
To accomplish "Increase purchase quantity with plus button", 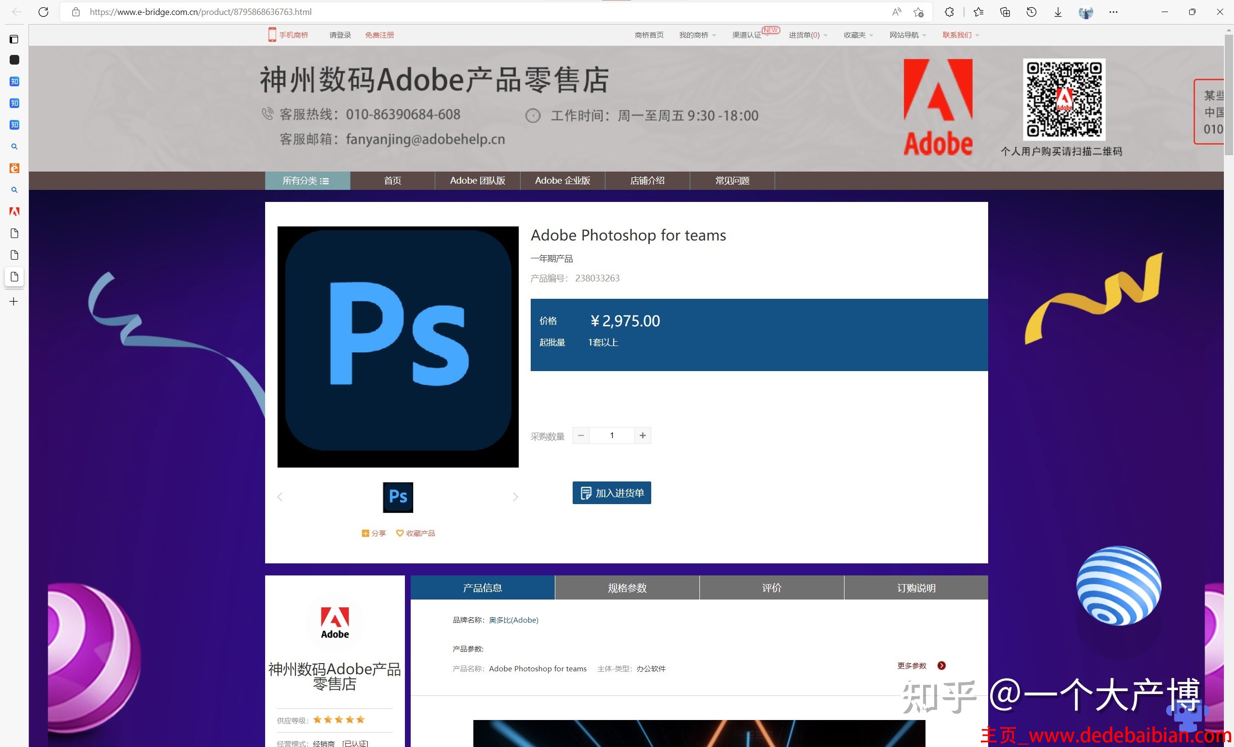I will [643, 436].
